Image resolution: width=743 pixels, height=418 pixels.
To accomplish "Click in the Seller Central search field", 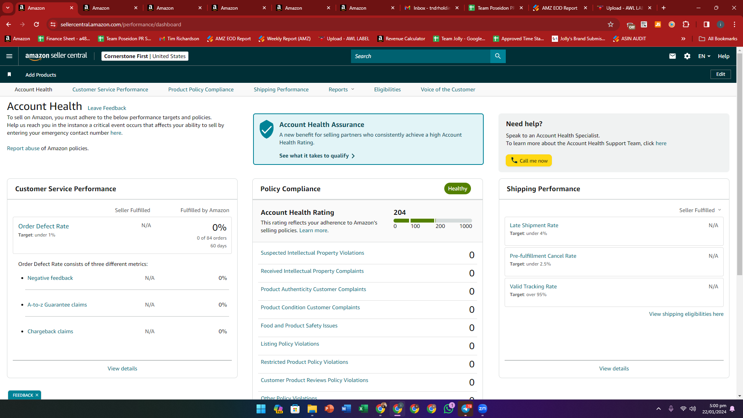I will pyautogui.click(x=421, y=56).
